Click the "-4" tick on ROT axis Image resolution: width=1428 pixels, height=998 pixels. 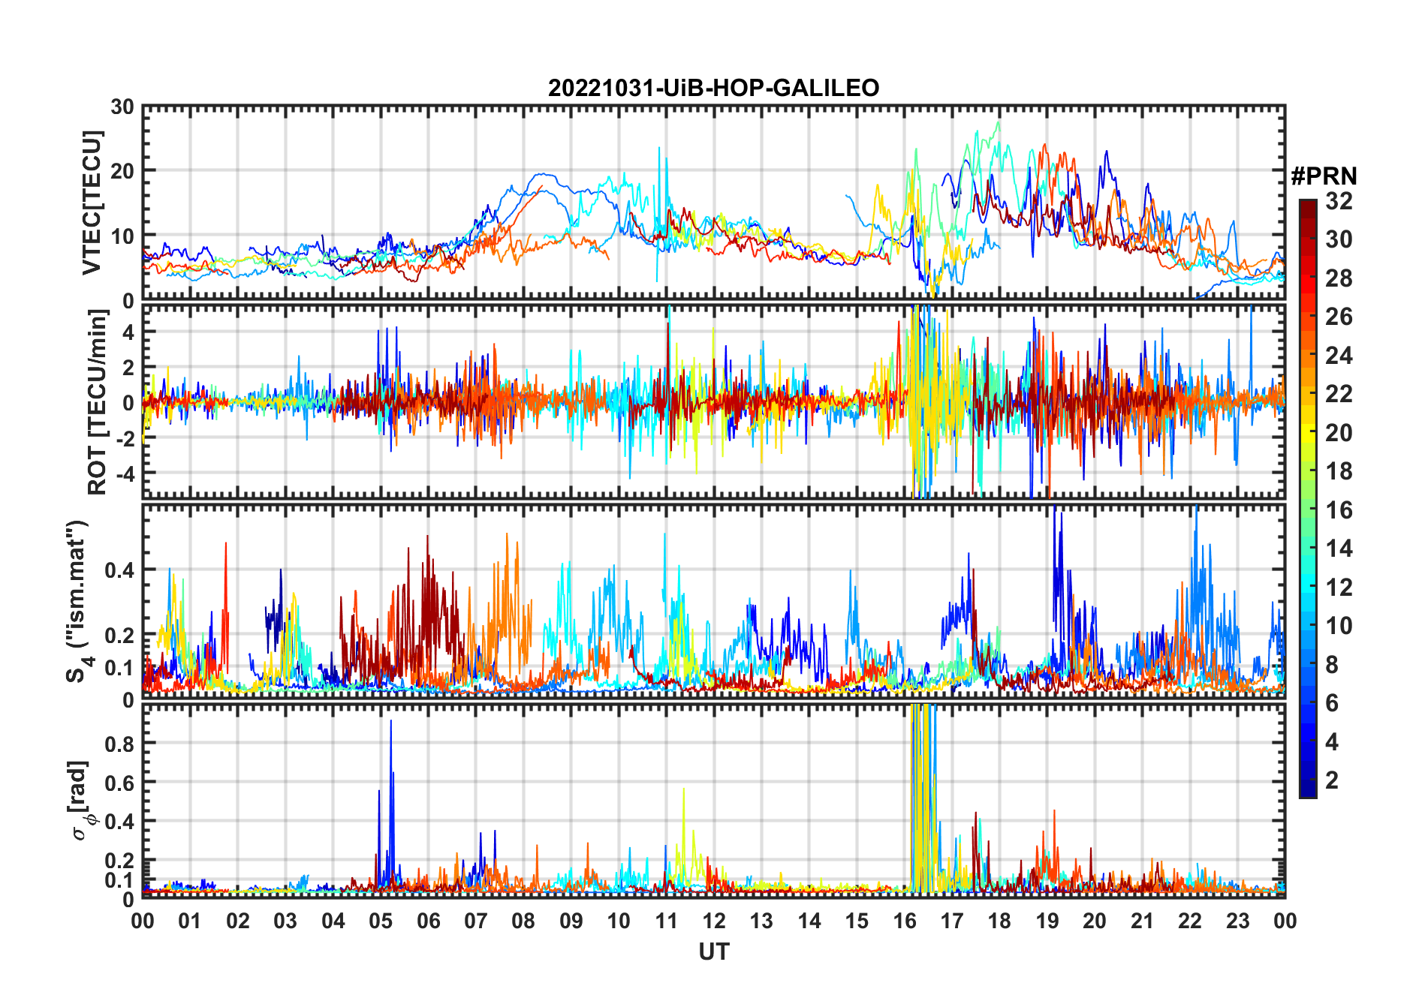pos(124,473)
